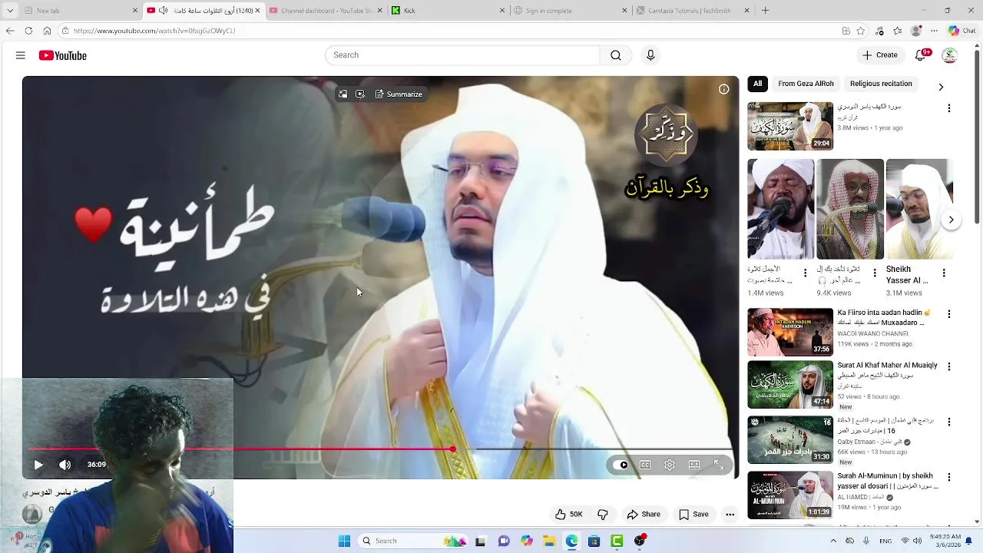The width and height of the screenshot is (983, 553).
Task: Click the Summarize button on video
Action: (x=399, y=94)
